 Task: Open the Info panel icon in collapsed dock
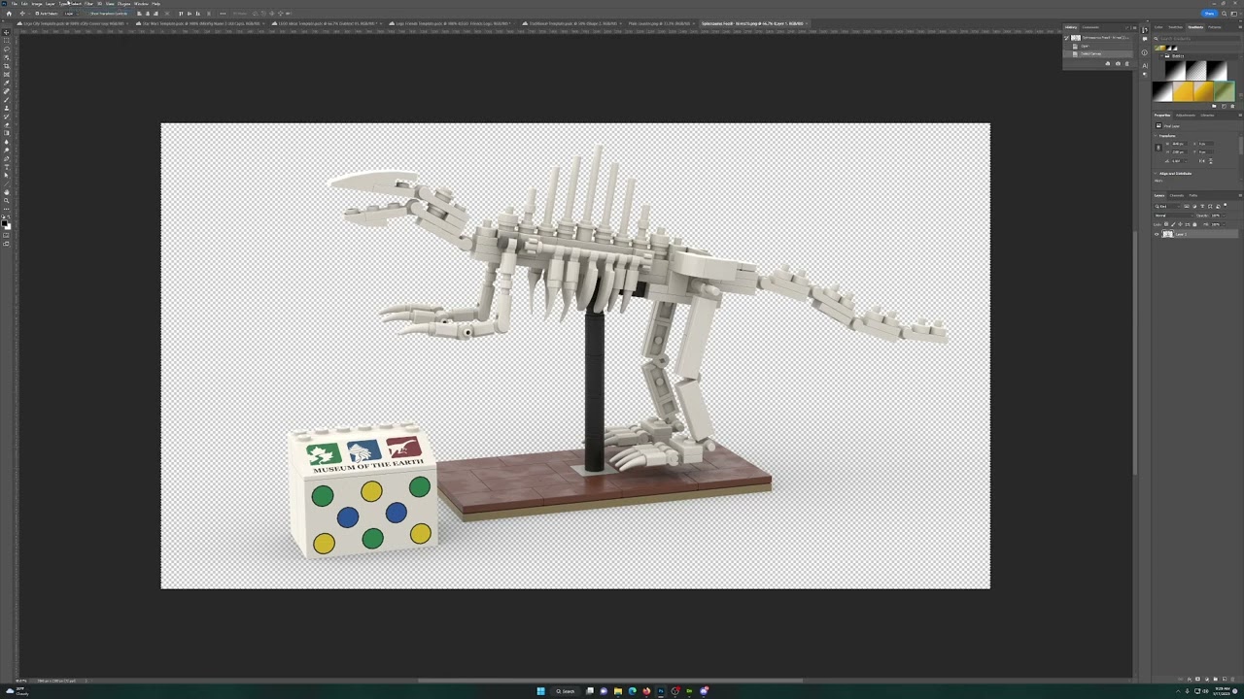(x=1145, y=52)
